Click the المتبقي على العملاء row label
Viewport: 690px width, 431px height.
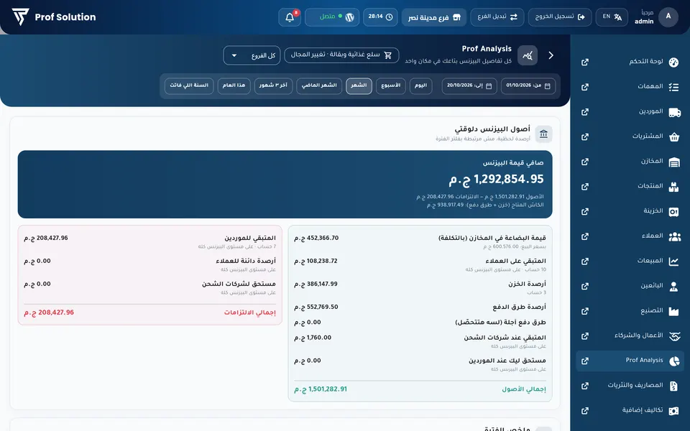coord(516,261)
